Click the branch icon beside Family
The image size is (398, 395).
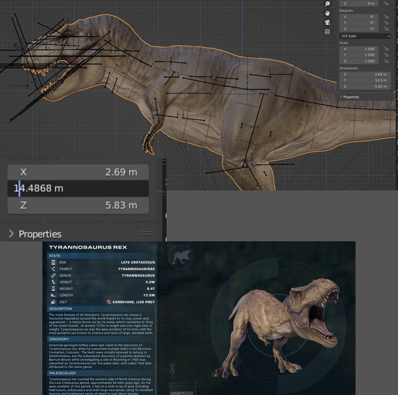(53, 269)
